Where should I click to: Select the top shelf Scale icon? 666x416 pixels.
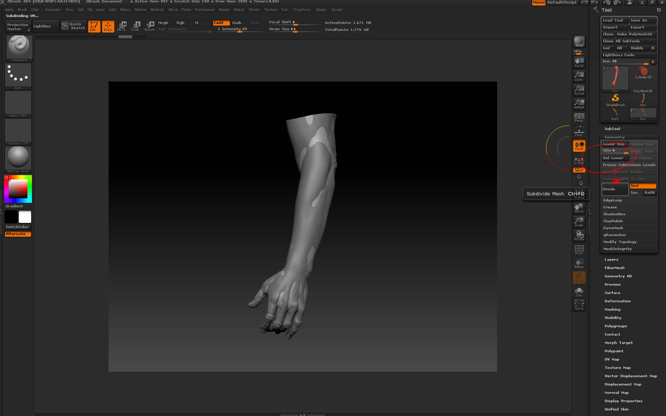(x=135, y=26)
